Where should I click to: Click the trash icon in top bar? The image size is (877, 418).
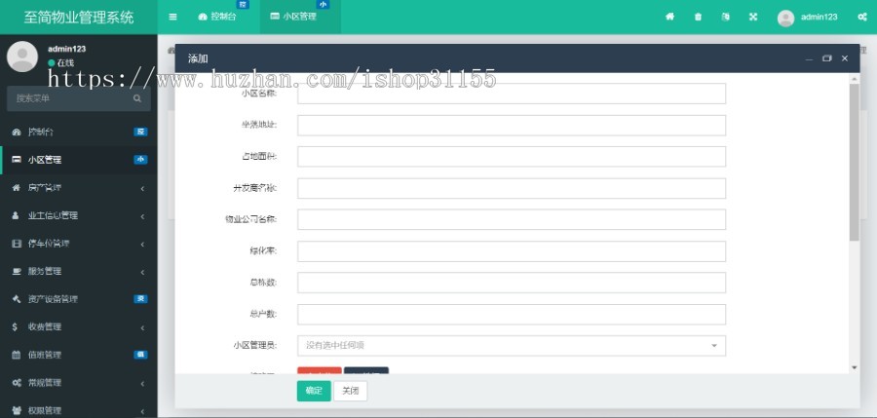tap(698, 17)
